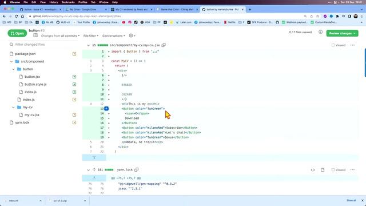Click the info icon beside files viewed
This screenshot has height=206, width=366.
(320, 32)
